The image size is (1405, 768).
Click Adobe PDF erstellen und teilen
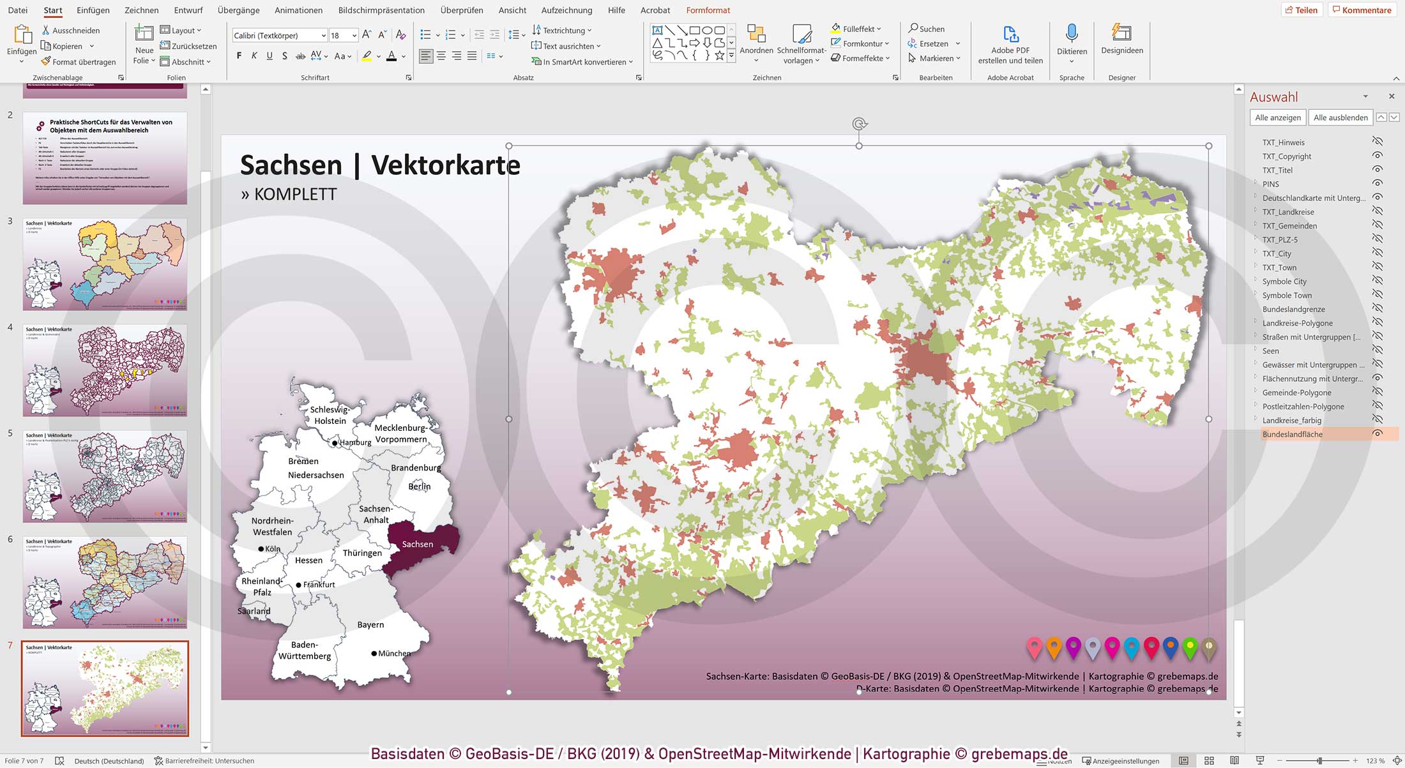1010,35
